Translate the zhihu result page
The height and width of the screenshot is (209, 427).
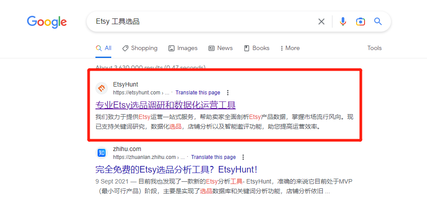(x=213, y=157)
